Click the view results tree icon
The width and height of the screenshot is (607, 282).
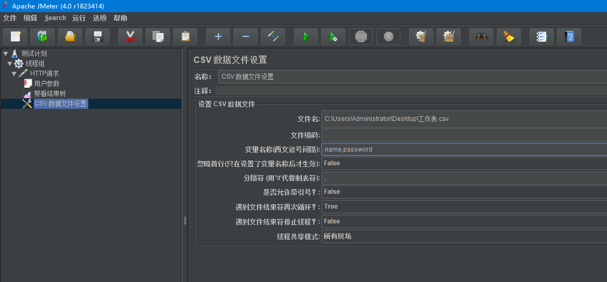click(27, 93)
